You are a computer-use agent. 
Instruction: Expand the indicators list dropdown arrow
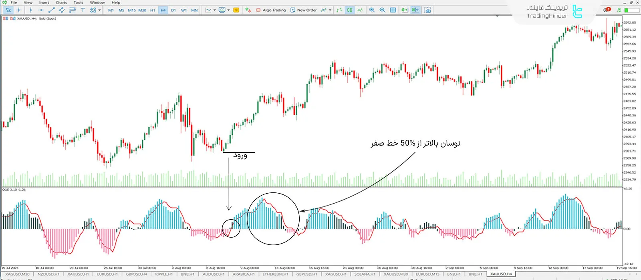click(330, 10)
